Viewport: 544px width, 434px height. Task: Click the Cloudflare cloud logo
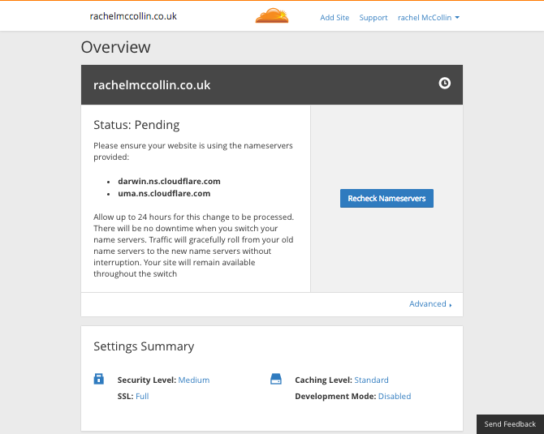[x=272, y=16]
